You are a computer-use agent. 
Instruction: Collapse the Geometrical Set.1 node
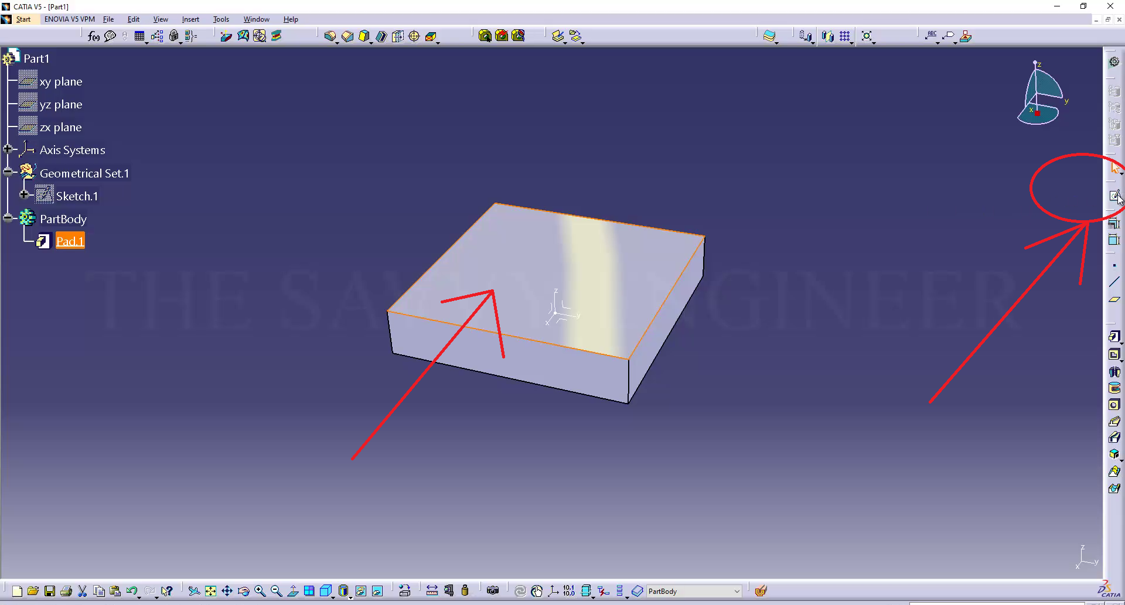tap(8, 172)
